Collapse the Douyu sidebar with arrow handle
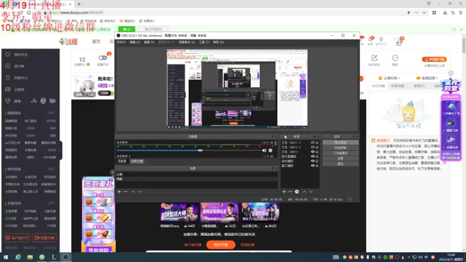Screen dimensions: 466x262 click(60, 151)
